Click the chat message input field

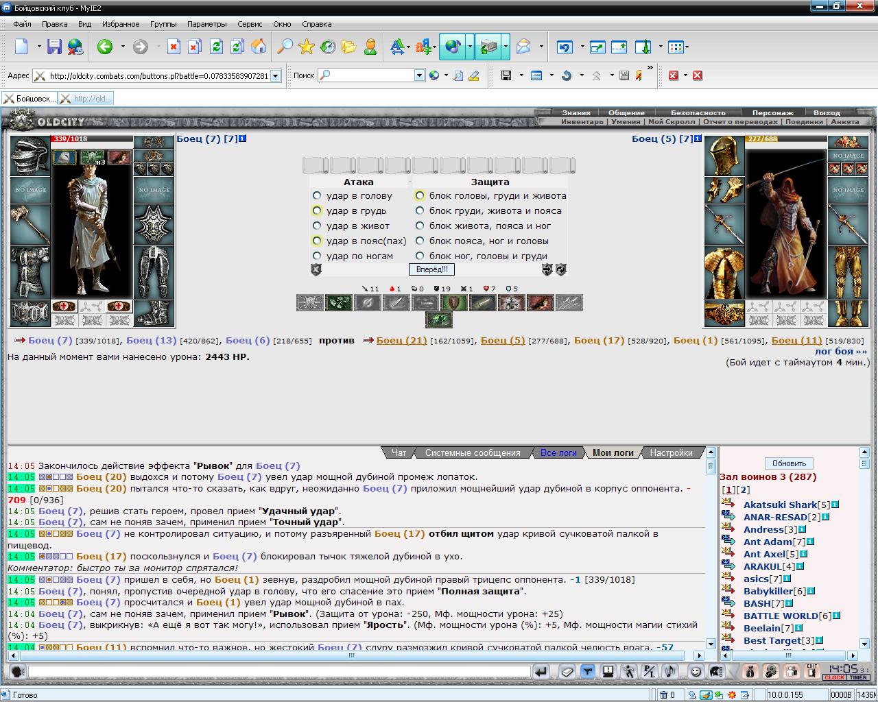[x=279, y=672]
